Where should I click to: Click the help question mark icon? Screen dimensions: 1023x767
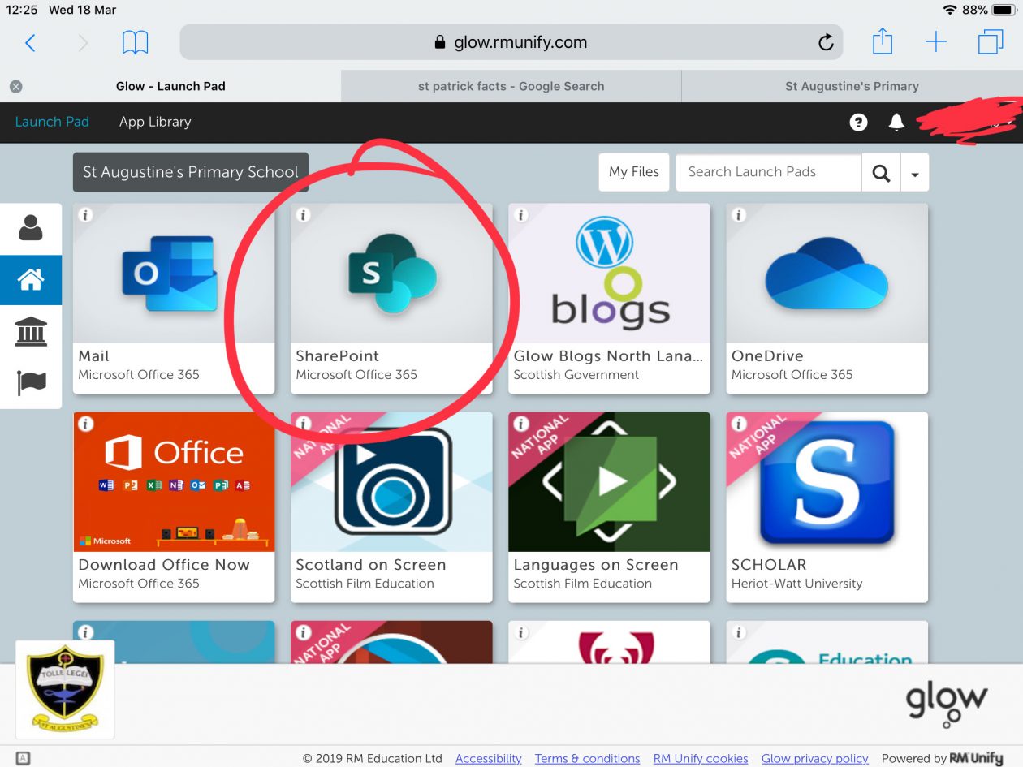[858, 122]
